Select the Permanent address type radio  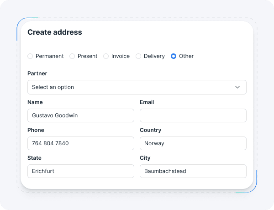click(30, 56)
